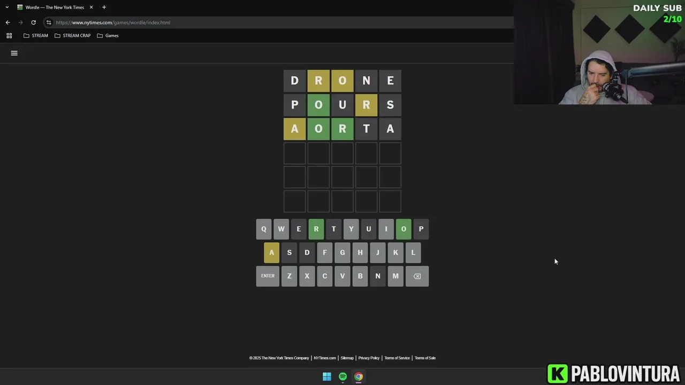This screenshot has height=385, width=685.
Task: Open The New York Times Company link
Action: point(279,358)
